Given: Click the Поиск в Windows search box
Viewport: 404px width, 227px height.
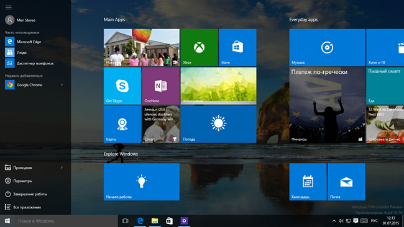Looking at the screenshot, I should point(66,221).
